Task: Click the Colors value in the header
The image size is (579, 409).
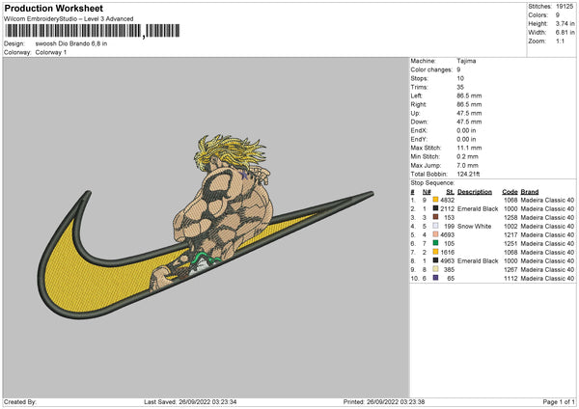Action: pos(558,15)
